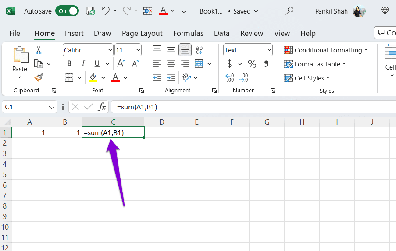Open the fill color dropdown arrow
The width and height of the screenshot is (396, 251).
click(x=103, y=78)
